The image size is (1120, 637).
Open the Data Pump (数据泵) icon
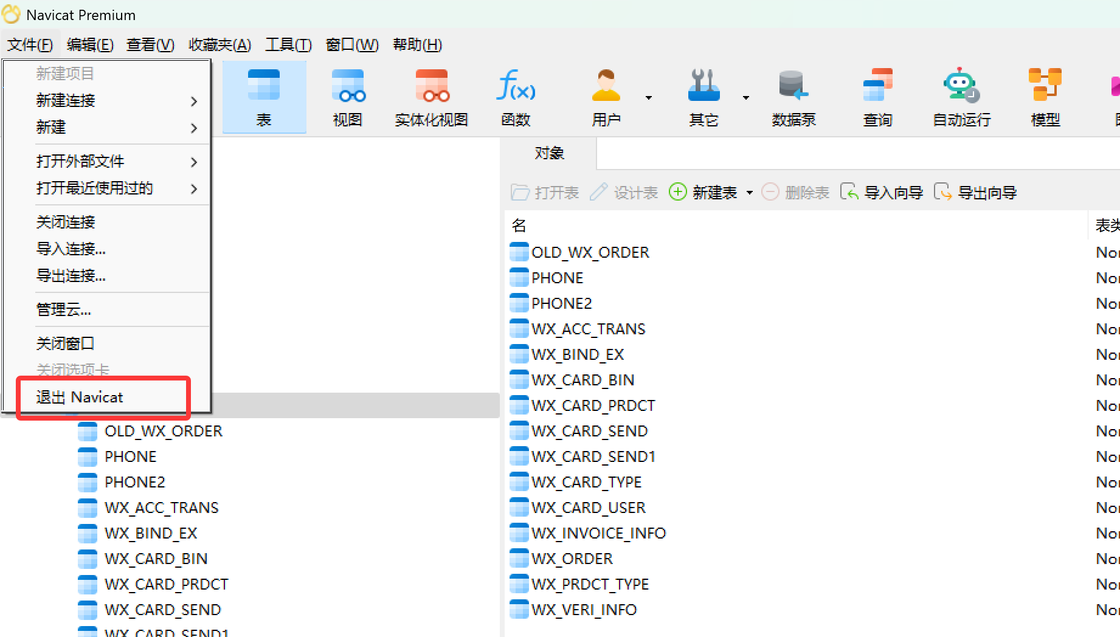(x=793, y=97)
